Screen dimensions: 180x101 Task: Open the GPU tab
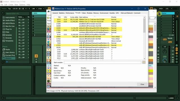[117, 13]
